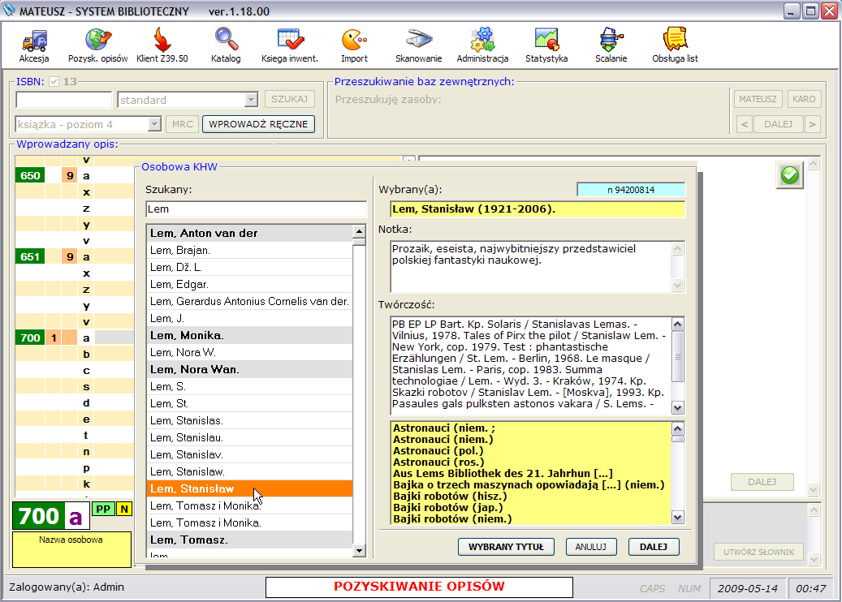Click the WYBRANY TYTUŁ button
842x602 pixels.
coord(506,547)
